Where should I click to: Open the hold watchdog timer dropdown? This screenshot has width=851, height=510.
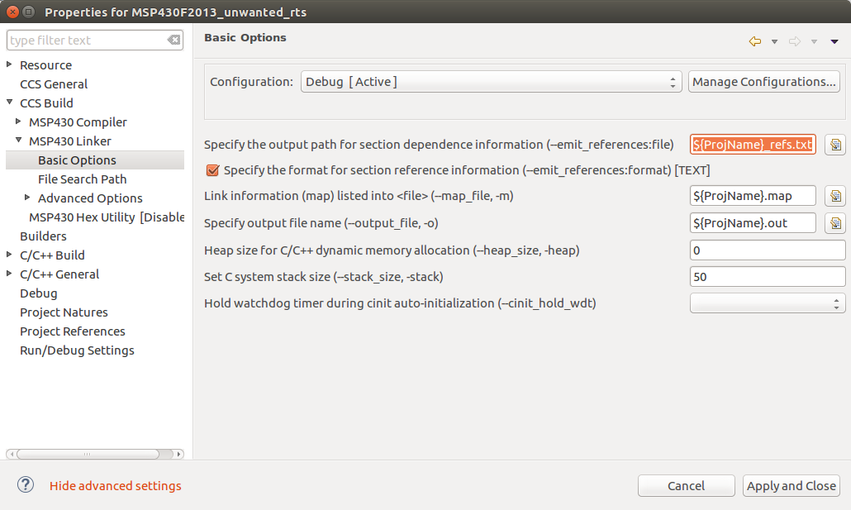767,303
